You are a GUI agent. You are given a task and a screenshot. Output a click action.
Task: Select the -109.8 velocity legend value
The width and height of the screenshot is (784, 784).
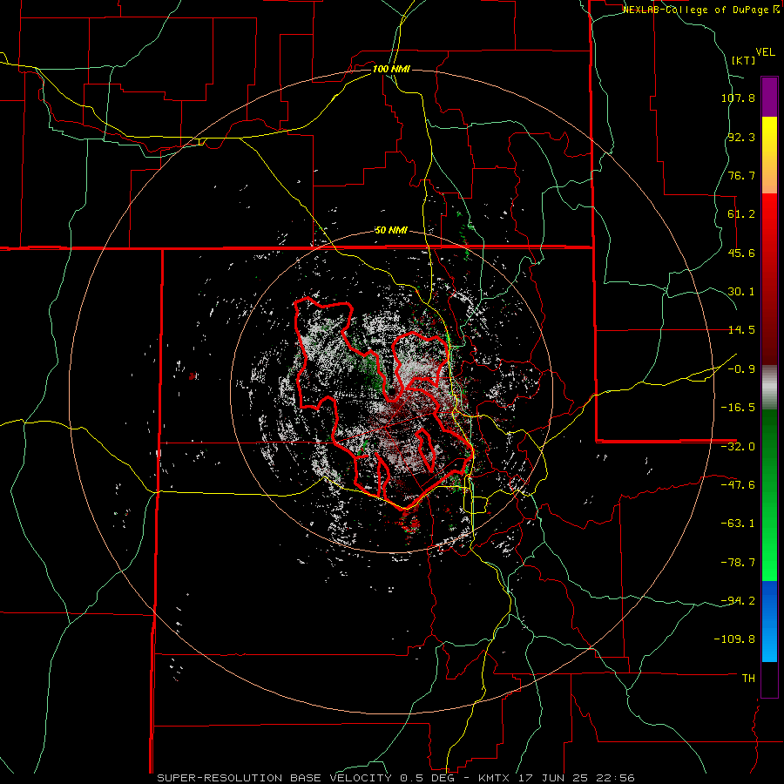tap(734, 639)
